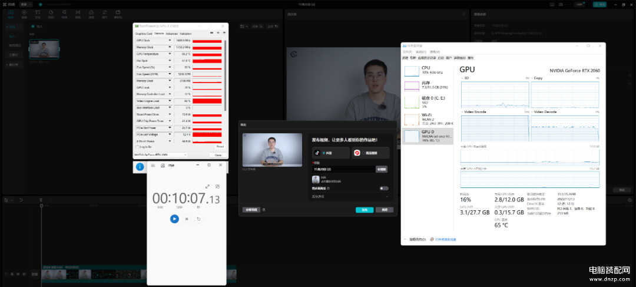This screenshot has height=287, width=636.
Task: Click Reset button in GPU-Z
Action: pyautogui.click(x=220, y=147)
